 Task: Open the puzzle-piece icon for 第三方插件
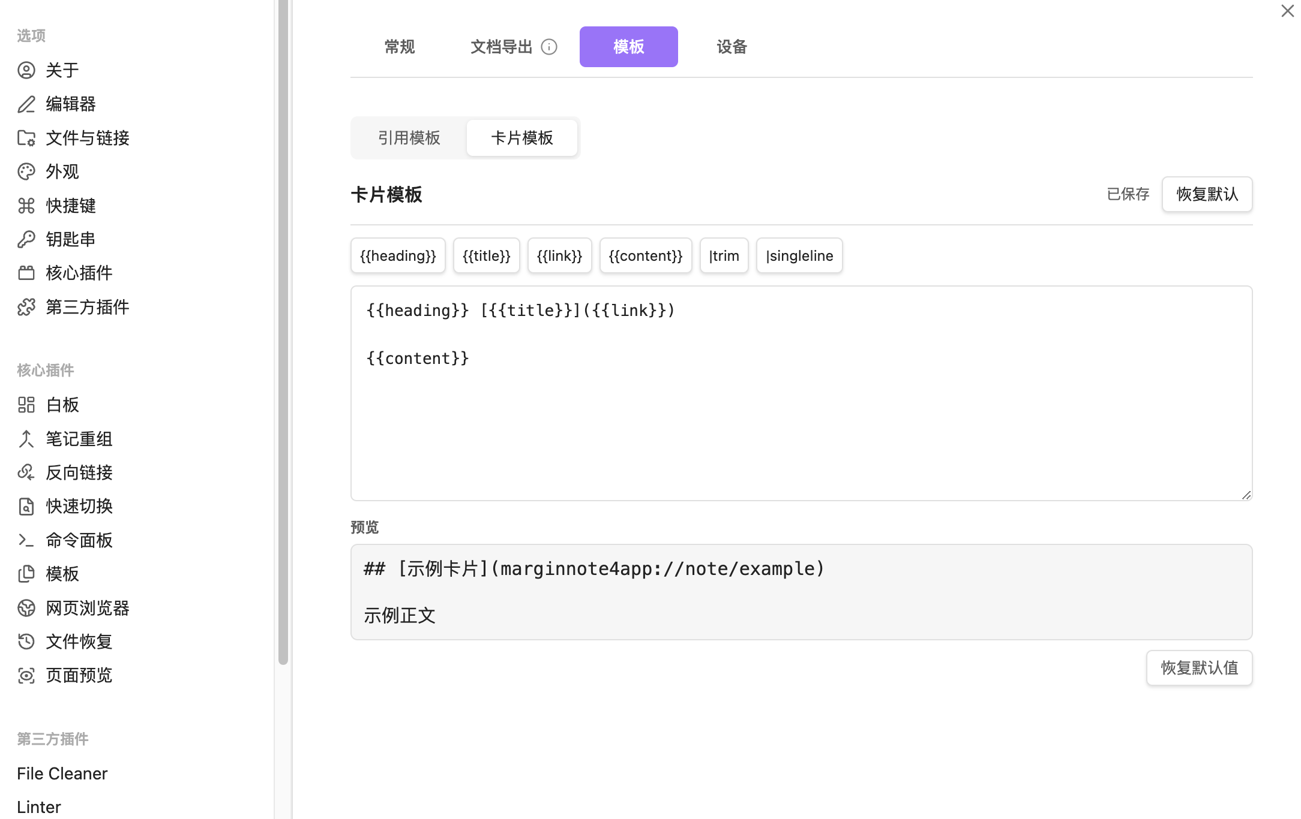[26, 307]
